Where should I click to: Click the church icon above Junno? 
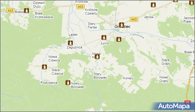click(104, 38)
